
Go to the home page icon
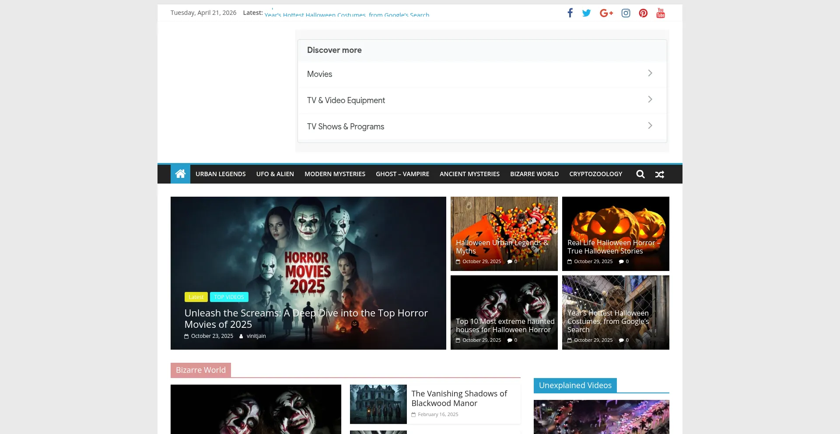pyautogui.click(x=180, y=174)
